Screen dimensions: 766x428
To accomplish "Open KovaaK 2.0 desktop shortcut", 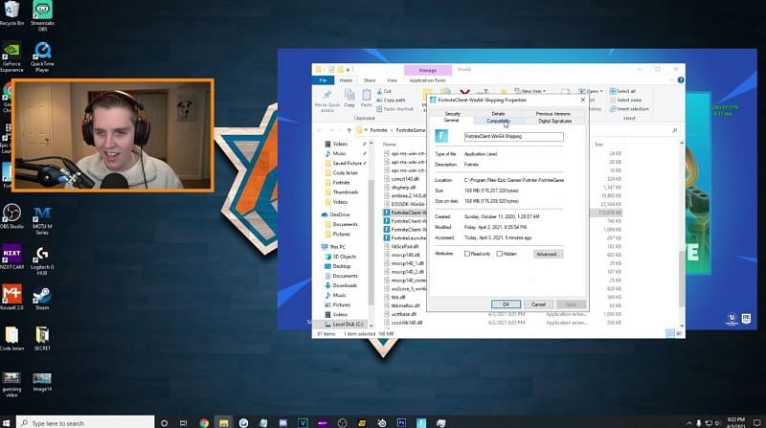I will 11,298.
